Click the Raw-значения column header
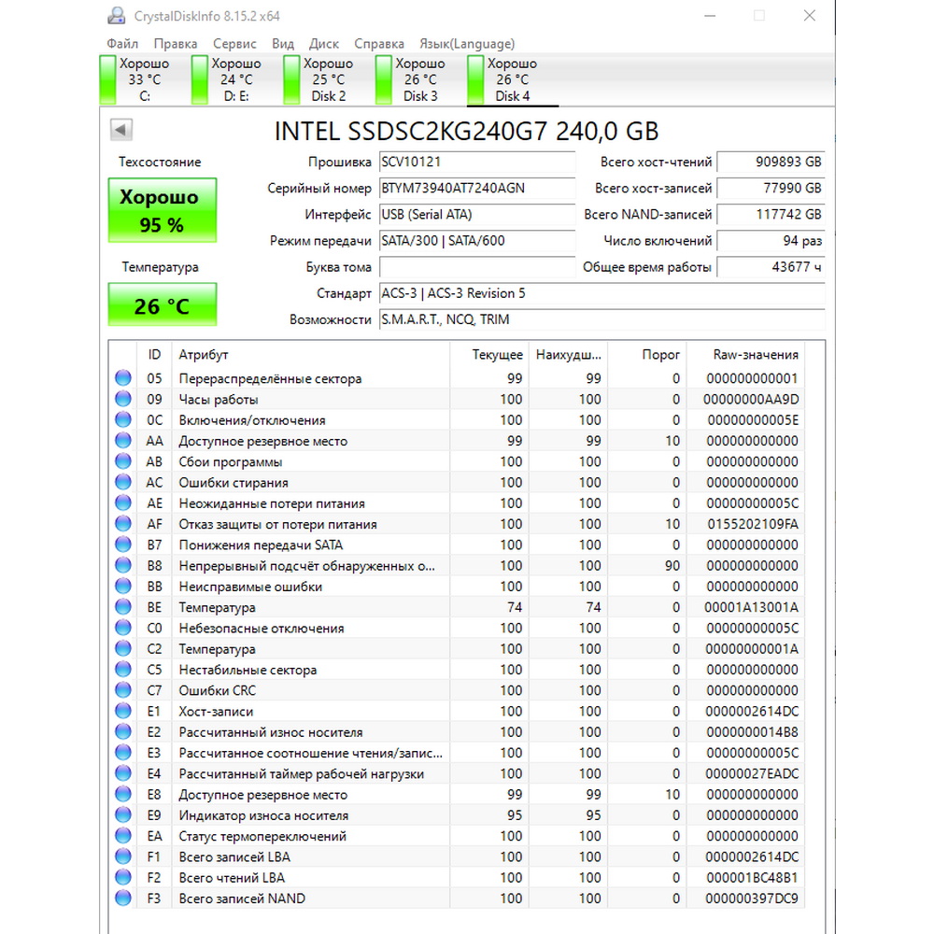Screen dimensions: 934x934 click(755, 355)
